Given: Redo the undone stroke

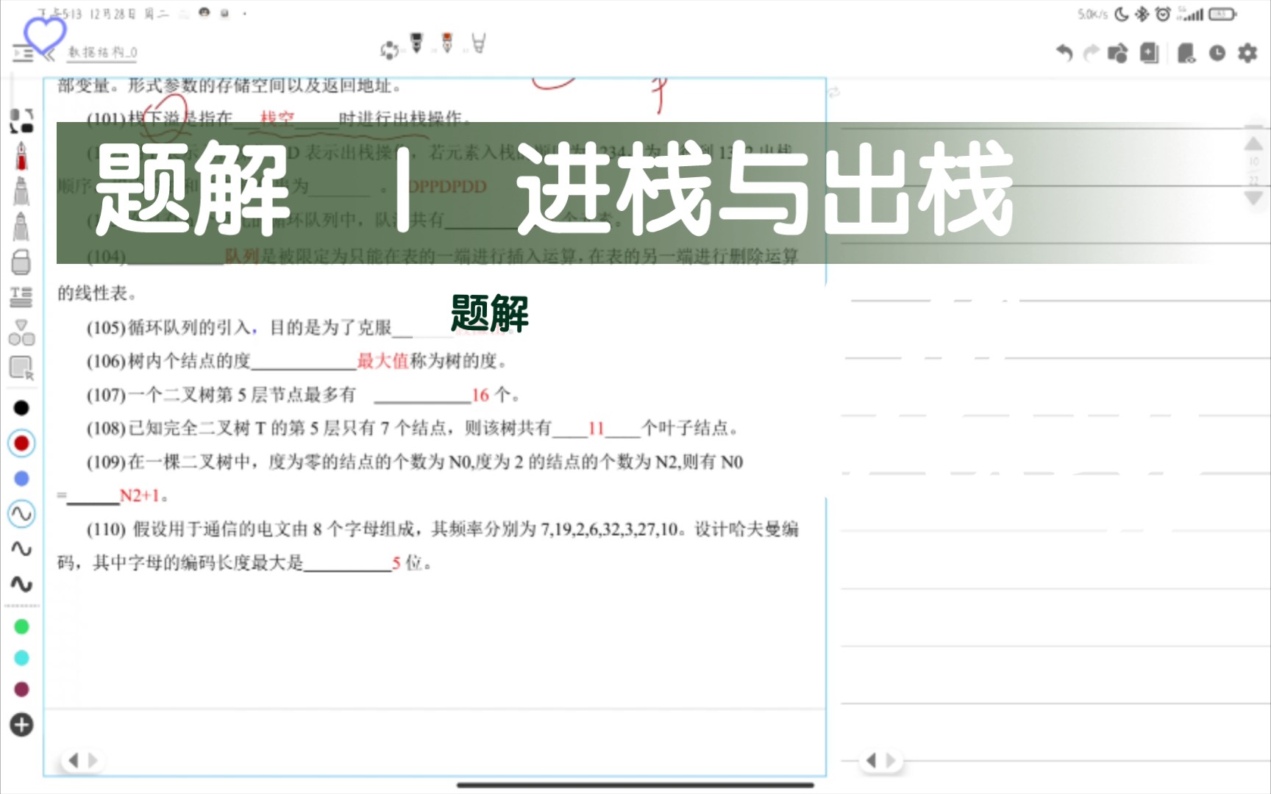Looking at the screenshot, I should click(1092, 53).
